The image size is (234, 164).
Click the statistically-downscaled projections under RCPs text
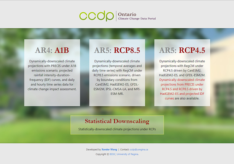117,129
